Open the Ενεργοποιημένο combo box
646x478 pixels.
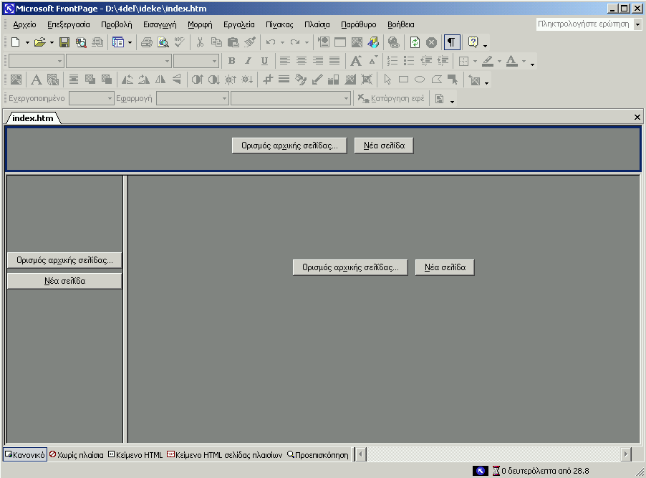pyautogui.click(x=92, y=99)
